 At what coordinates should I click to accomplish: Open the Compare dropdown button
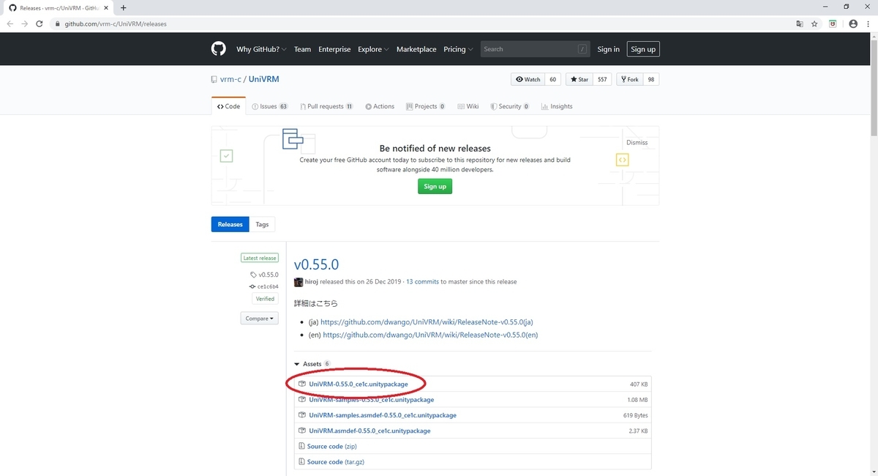point(260,319)
